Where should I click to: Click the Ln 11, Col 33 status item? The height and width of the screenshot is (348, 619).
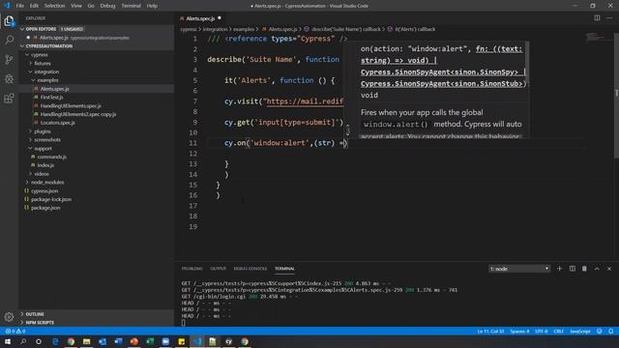coord(490,331)
